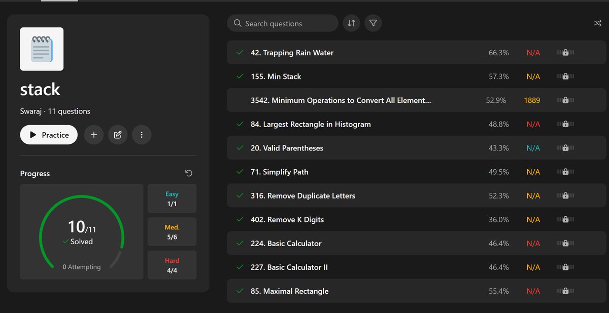
Task: Click the solved checkmark for Largest Rectangle in Histogram
Action: click(x=240, y=124)
